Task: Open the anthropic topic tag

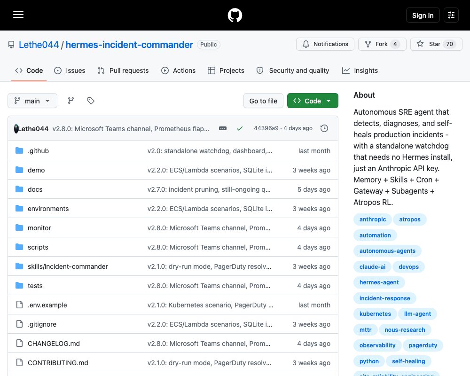Action: coord(373,219)
